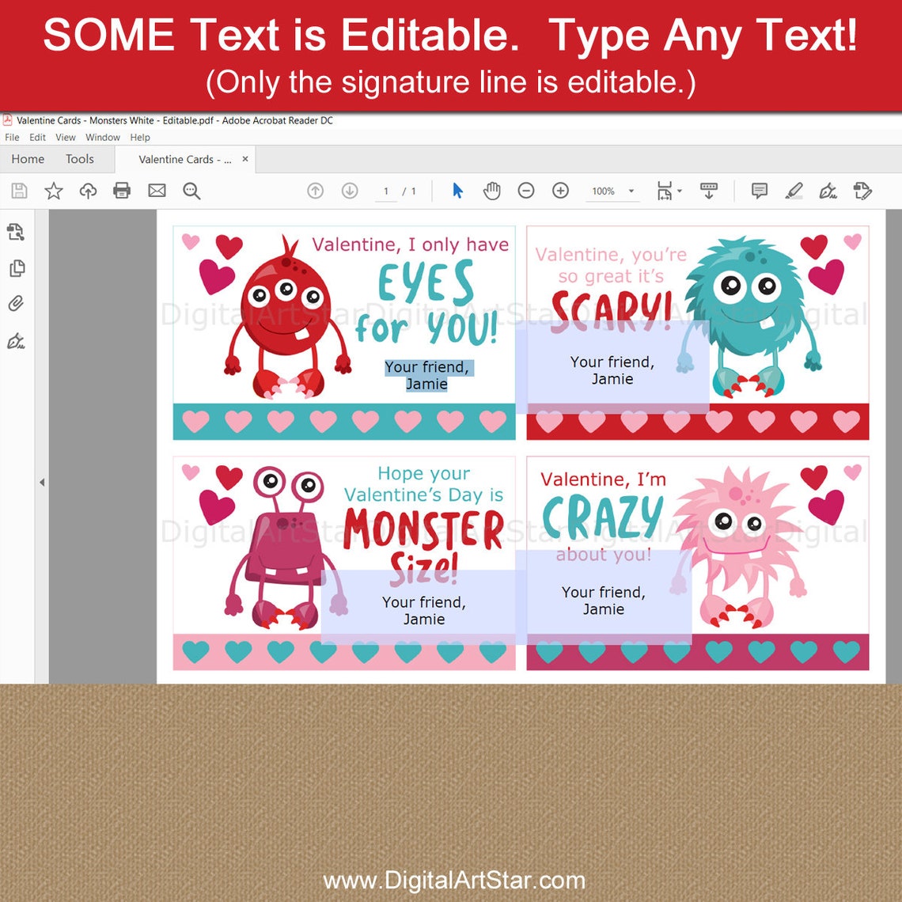Open the View menu
The image size is (902, 902).
pos(65,137)
